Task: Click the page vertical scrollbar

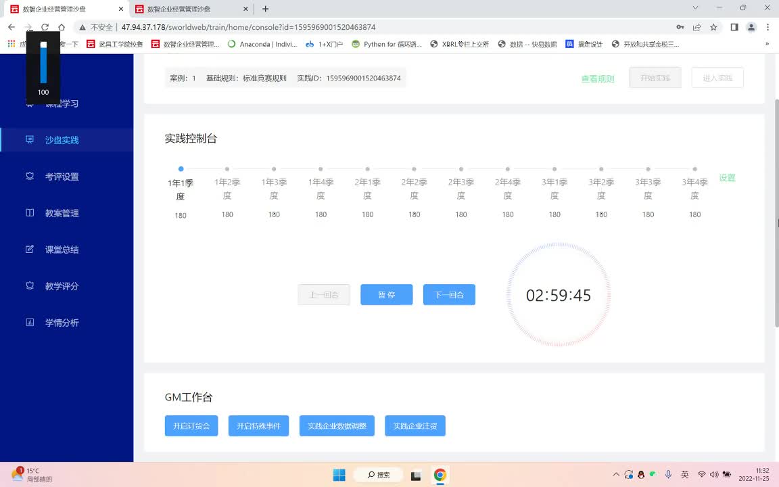Action: click(x=776, y=214)
